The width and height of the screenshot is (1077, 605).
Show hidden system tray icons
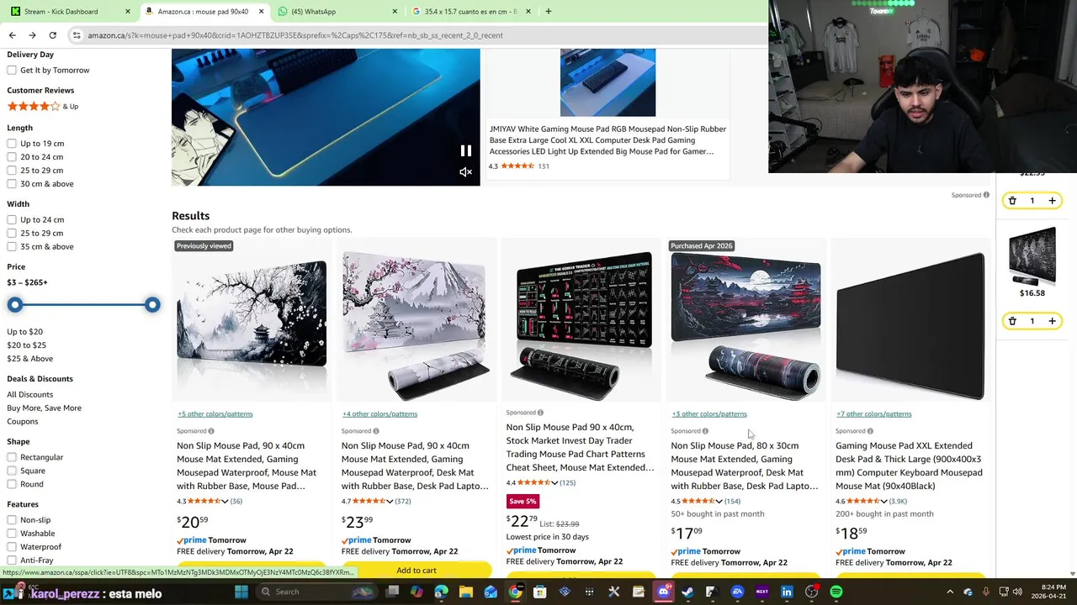click(x=950, y=592)
